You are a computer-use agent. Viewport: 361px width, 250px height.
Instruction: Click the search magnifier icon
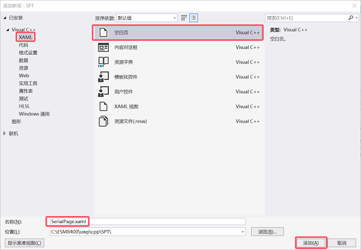(x=351, y=18)
